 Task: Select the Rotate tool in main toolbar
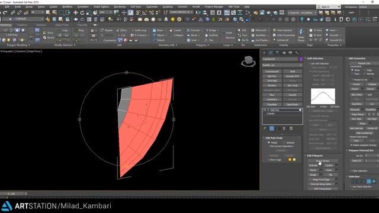pyautogui.click(x=82, y=12)
